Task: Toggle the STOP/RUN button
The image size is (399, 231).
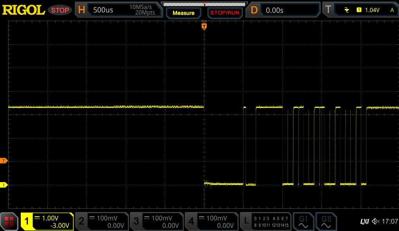Action: point(225,13)
